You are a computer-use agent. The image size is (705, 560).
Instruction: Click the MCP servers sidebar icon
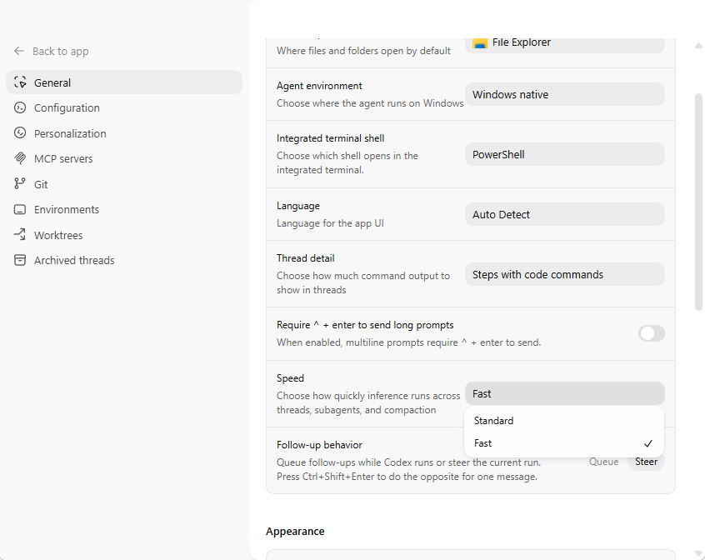[20, 158]
